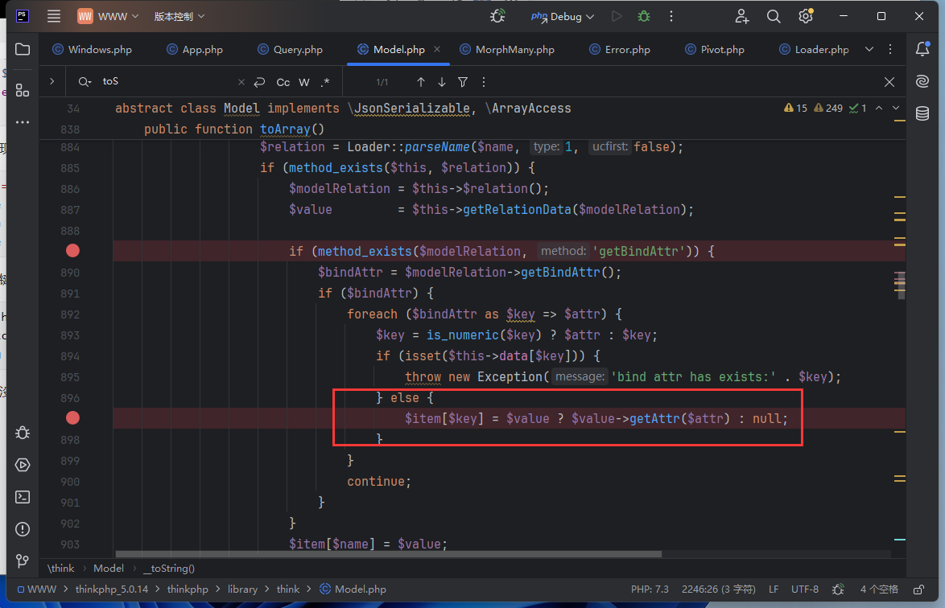Open the Debug tool window in sidebar

pyautogui.click(x=23, y=433)
